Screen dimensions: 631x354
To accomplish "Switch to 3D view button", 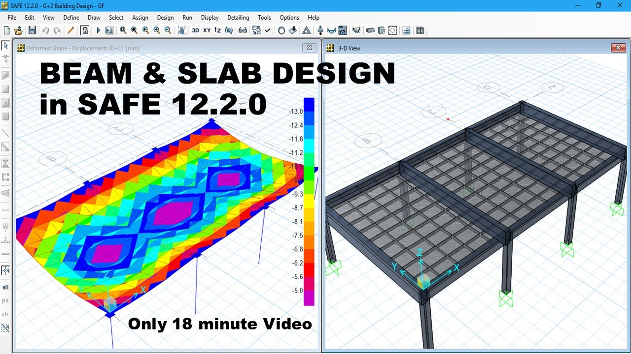I will pos(195,30).
